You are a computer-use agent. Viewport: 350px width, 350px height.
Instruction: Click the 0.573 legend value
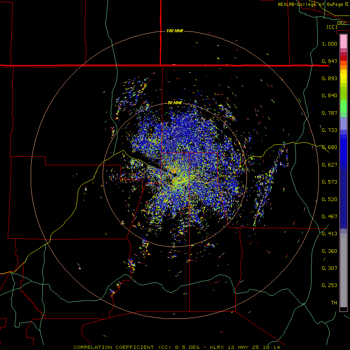[329, 182]
